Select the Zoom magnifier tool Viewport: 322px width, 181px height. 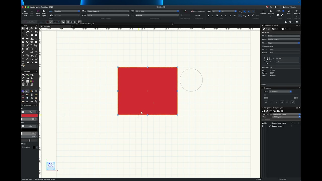click(x=36, y=28)
